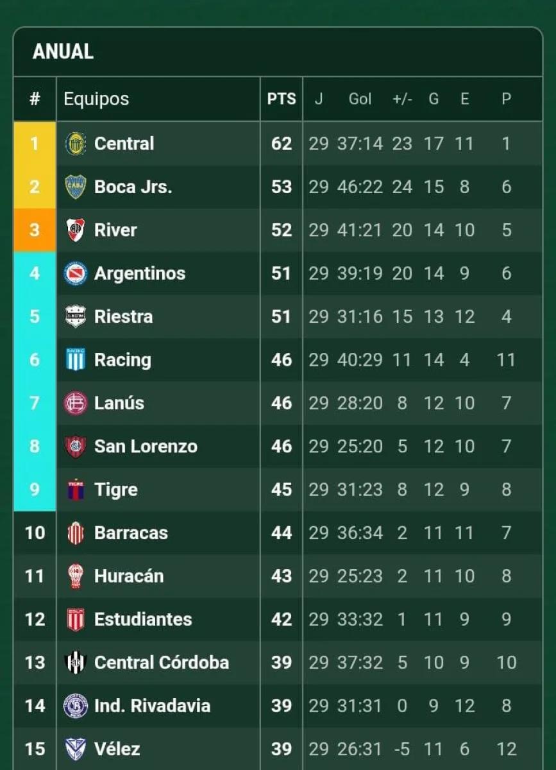Click the Rosario Central club crest

pos(76,143)
